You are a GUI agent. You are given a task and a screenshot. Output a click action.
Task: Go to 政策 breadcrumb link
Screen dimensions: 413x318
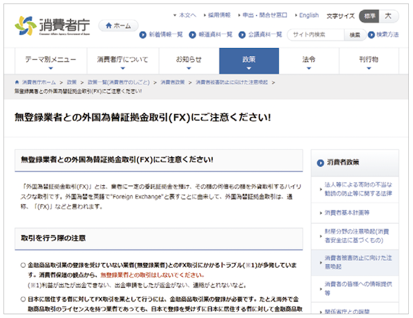click(x=72, y=82)
